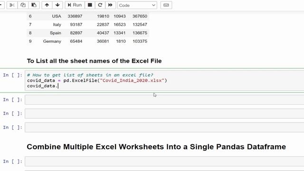Select the 'Combine Multiple Excel Worksheets' heading
Screen dimensions: 304x171
(x=156, y=147)
